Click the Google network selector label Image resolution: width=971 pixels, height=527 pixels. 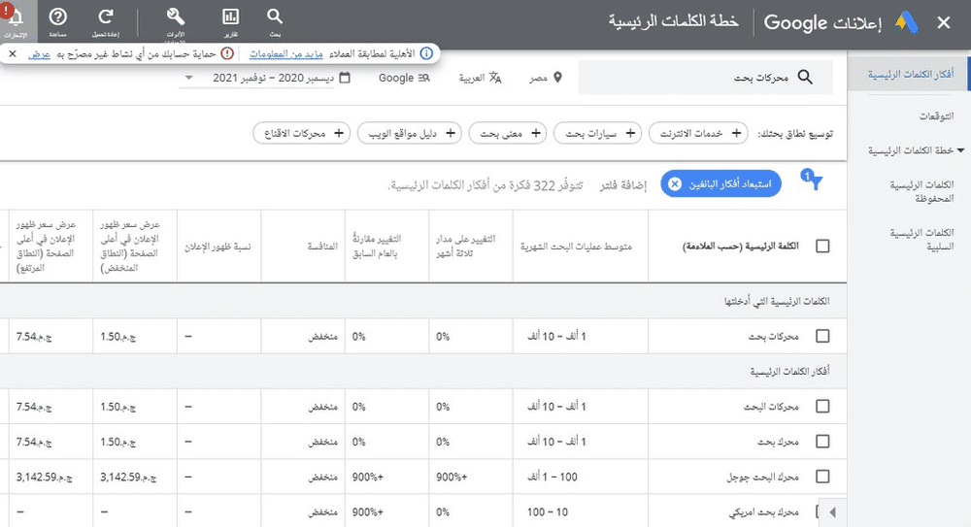(x=396, y=78)
